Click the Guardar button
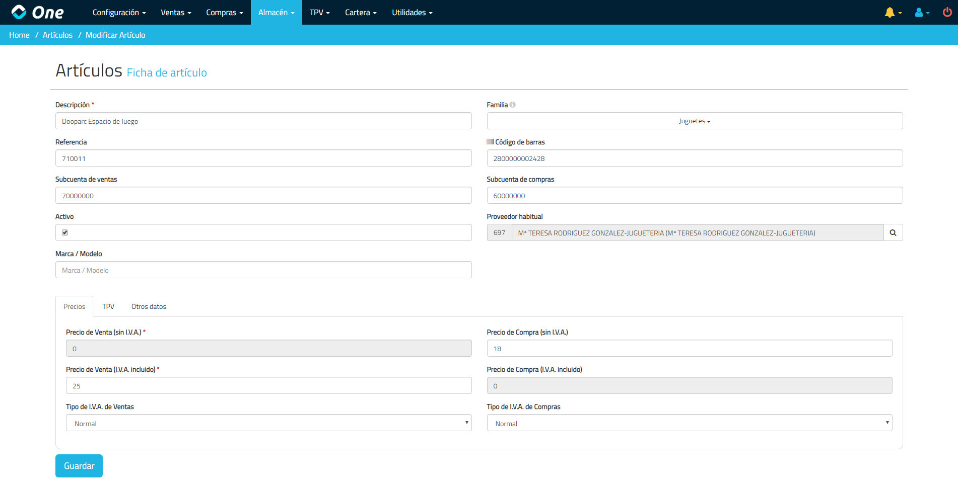958x486 pixels. coord(79,466)
